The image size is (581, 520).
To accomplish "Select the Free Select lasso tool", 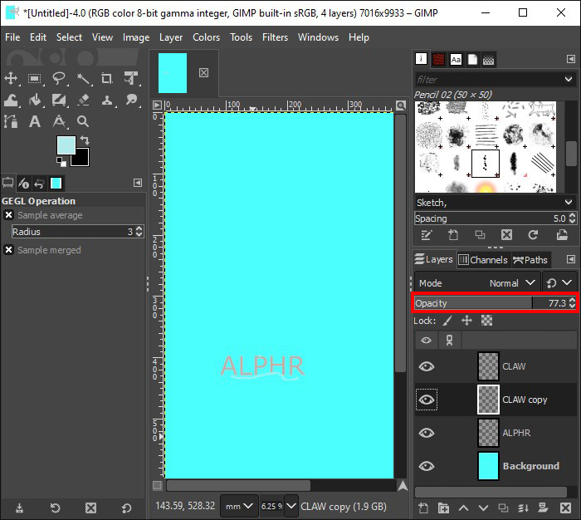I will click(x=59, y=79).
